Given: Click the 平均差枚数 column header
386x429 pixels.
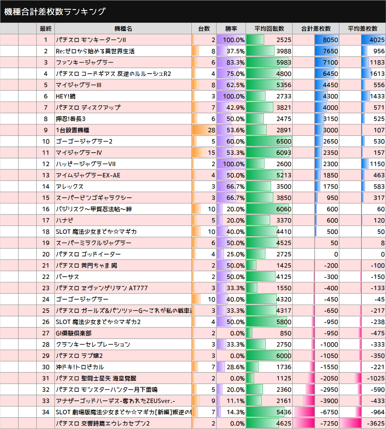Looking at the screenshot, I should pyautogui.click(x=362, y=29).
